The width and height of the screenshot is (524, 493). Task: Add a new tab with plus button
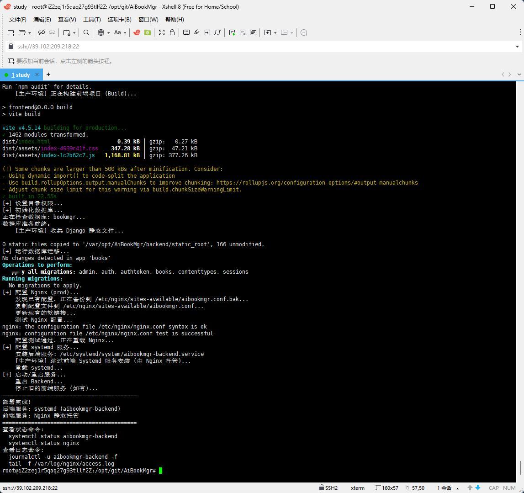[x=48, y=74]
